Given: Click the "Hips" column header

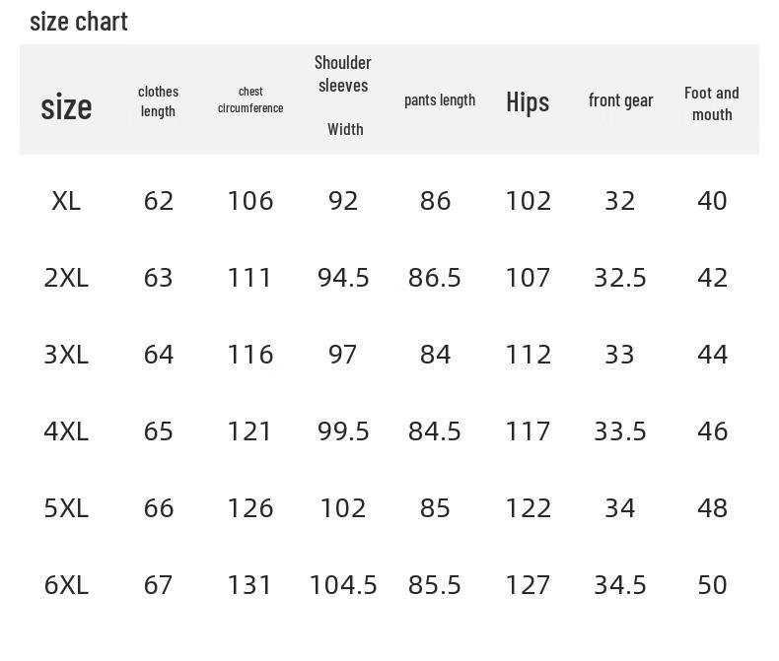Looking at the screenshot, I should [x=528, y=101].
